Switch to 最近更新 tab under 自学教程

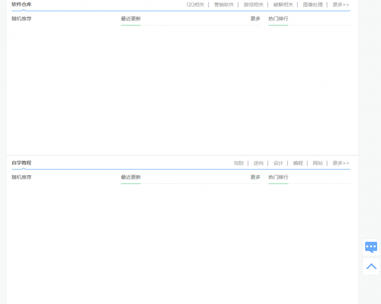coord(131,178)
